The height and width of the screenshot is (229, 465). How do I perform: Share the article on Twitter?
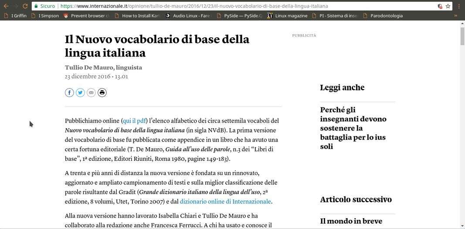[x=80, y=93]
